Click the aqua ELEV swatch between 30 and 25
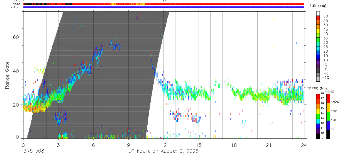Image resolution: width=342 pixels, height=157 pixels. (318, 44)
